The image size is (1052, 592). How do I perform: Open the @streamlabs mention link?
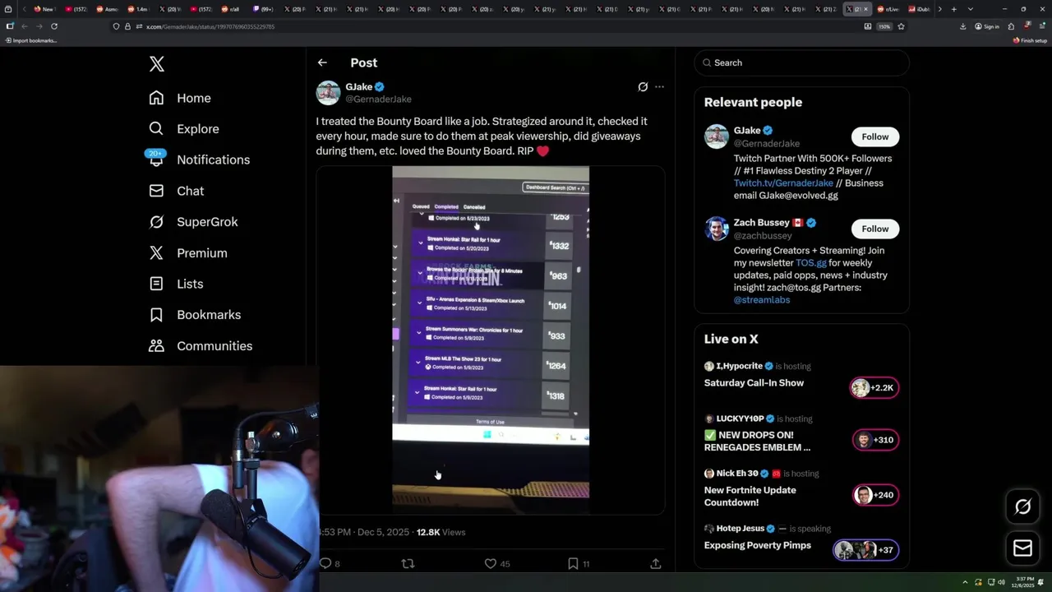pyautogui.click(x=762, y=300)
